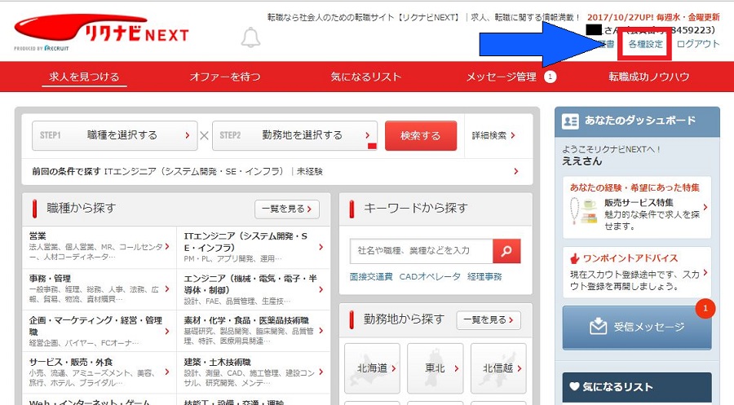734x405 pixels.
Task: Click the CADオペレータ keyword link
Action: click(430, 277)
